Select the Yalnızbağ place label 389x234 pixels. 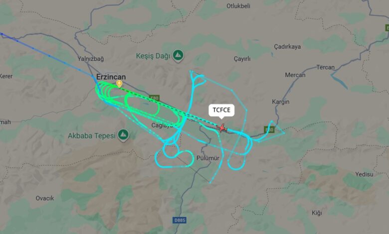pos(91,59)
